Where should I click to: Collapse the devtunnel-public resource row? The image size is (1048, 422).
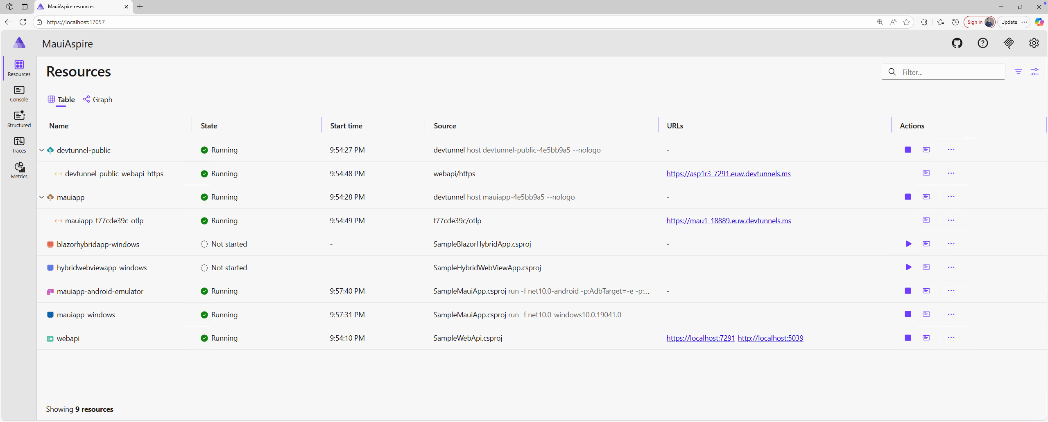tap(41, 150)
